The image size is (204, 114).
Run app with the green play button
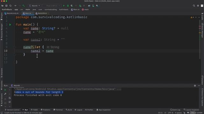click(x=64, y=6)
